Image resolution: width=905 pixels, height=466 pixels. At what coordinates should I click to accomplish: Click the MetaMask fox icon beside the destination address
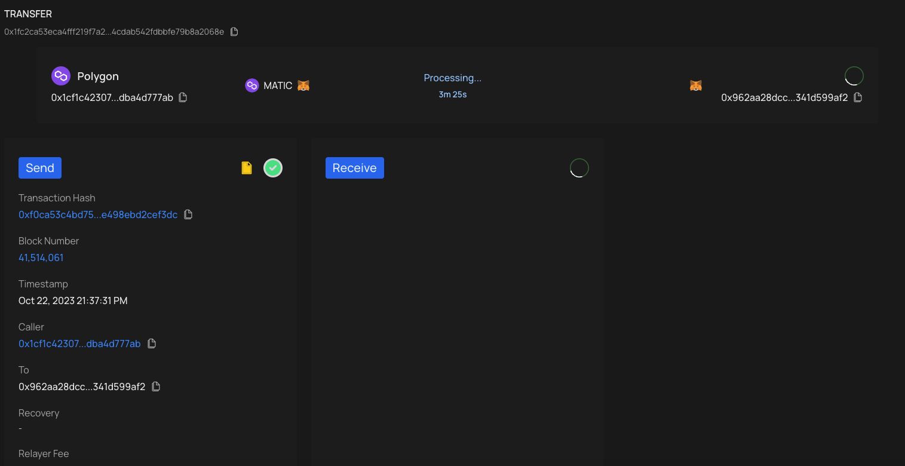pyautogui.click(x=696, y=85)
